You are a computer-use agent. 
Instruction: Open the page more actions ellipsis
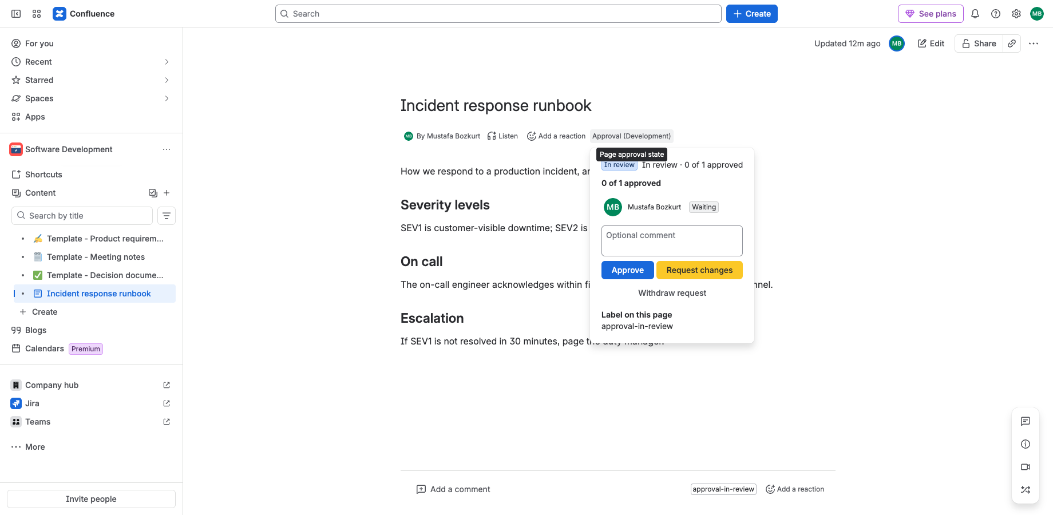point(1034,43)
